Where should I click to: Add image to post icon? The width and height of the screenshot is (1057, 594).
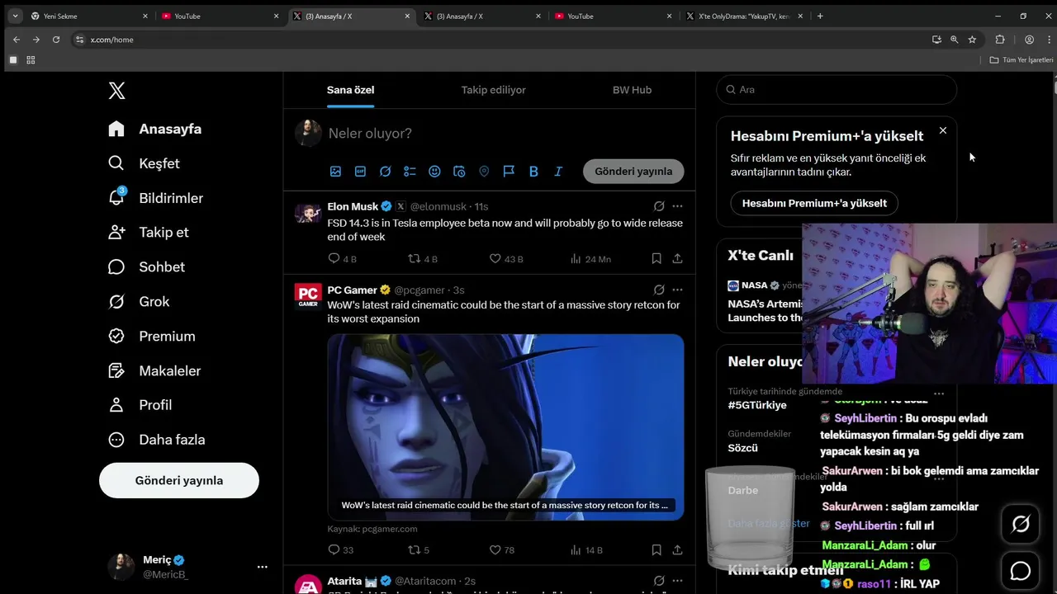335,172
